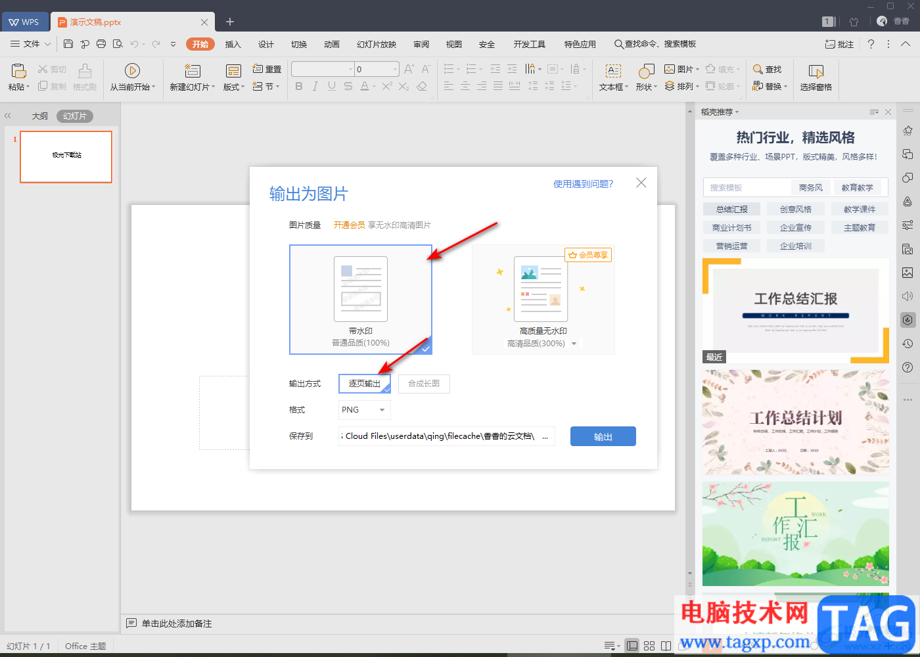The height and width of the screenshot is (657, 920).
Task: Click the save icon in quick toolbar
Action: [x=68, y=44]
